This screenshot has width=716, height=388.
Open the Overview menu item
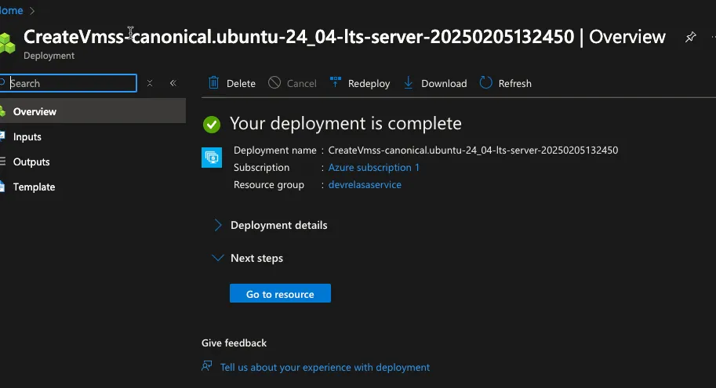tap(35, 111)
